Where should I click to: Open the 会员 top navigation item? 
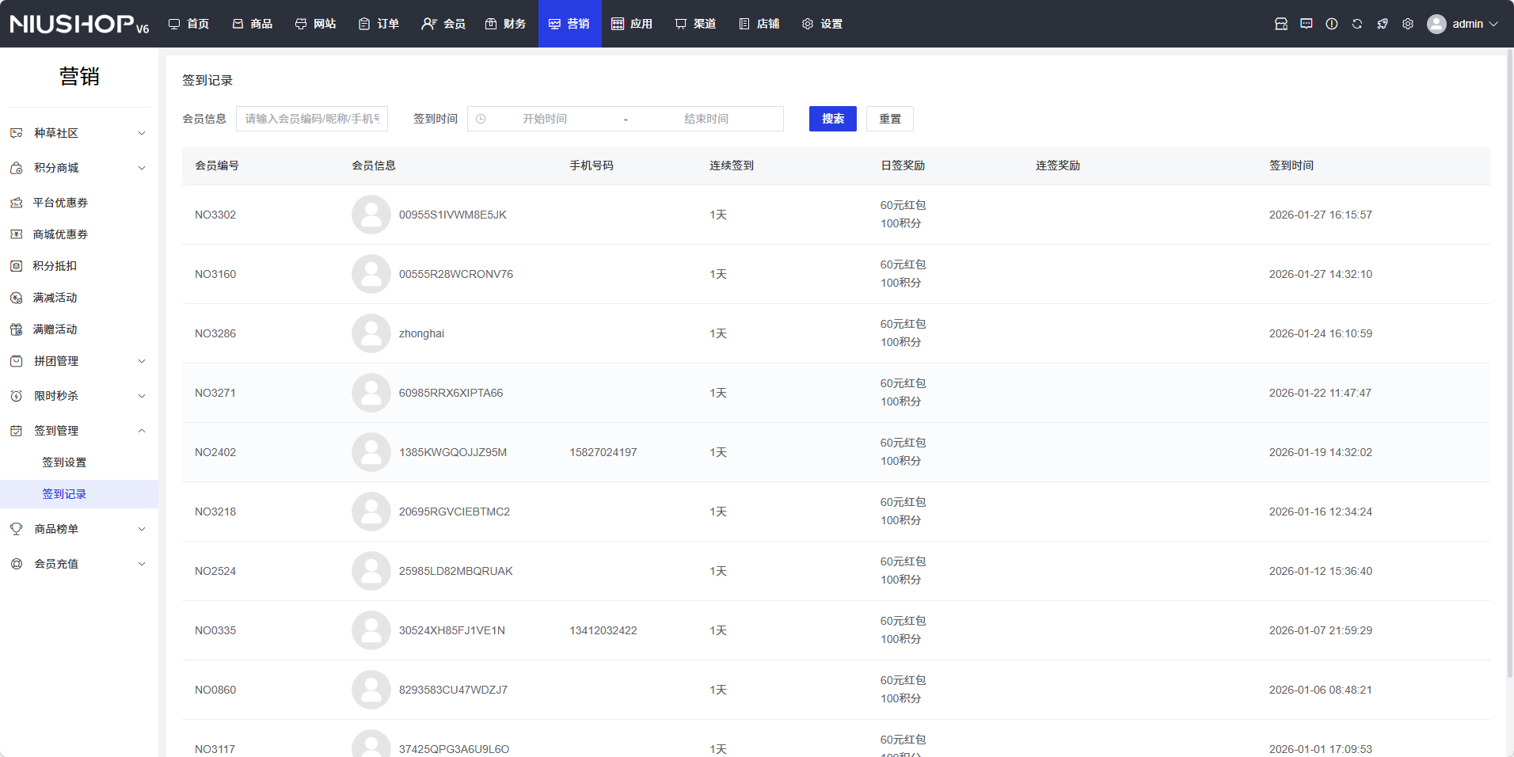[443, 24]
